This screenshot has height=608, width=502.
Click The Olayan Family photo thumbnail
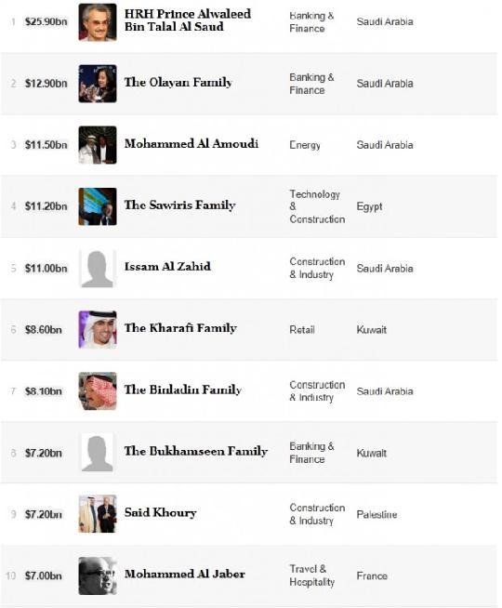click(x=98, y=84)
